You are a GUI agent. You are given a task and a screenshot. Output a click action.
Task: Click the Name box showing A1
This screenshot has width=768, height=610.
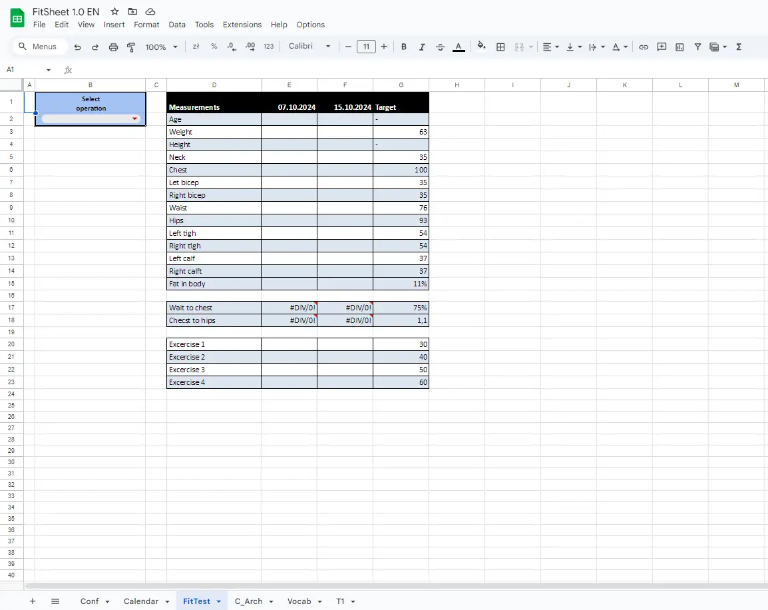(x=27, y=69)
